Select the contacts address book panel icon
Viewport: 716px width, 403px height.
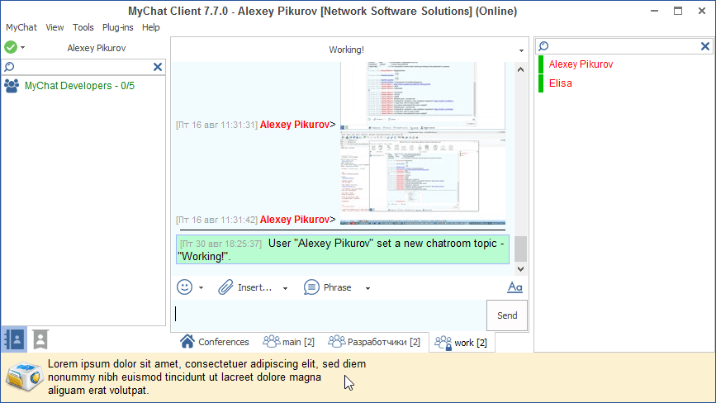(x=14, y=339)
